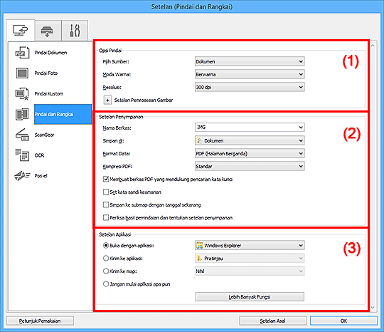This screenshot has width=384, height=332.
Task: Click the Pindai Dokumen icon
Action: click(22, 53)
